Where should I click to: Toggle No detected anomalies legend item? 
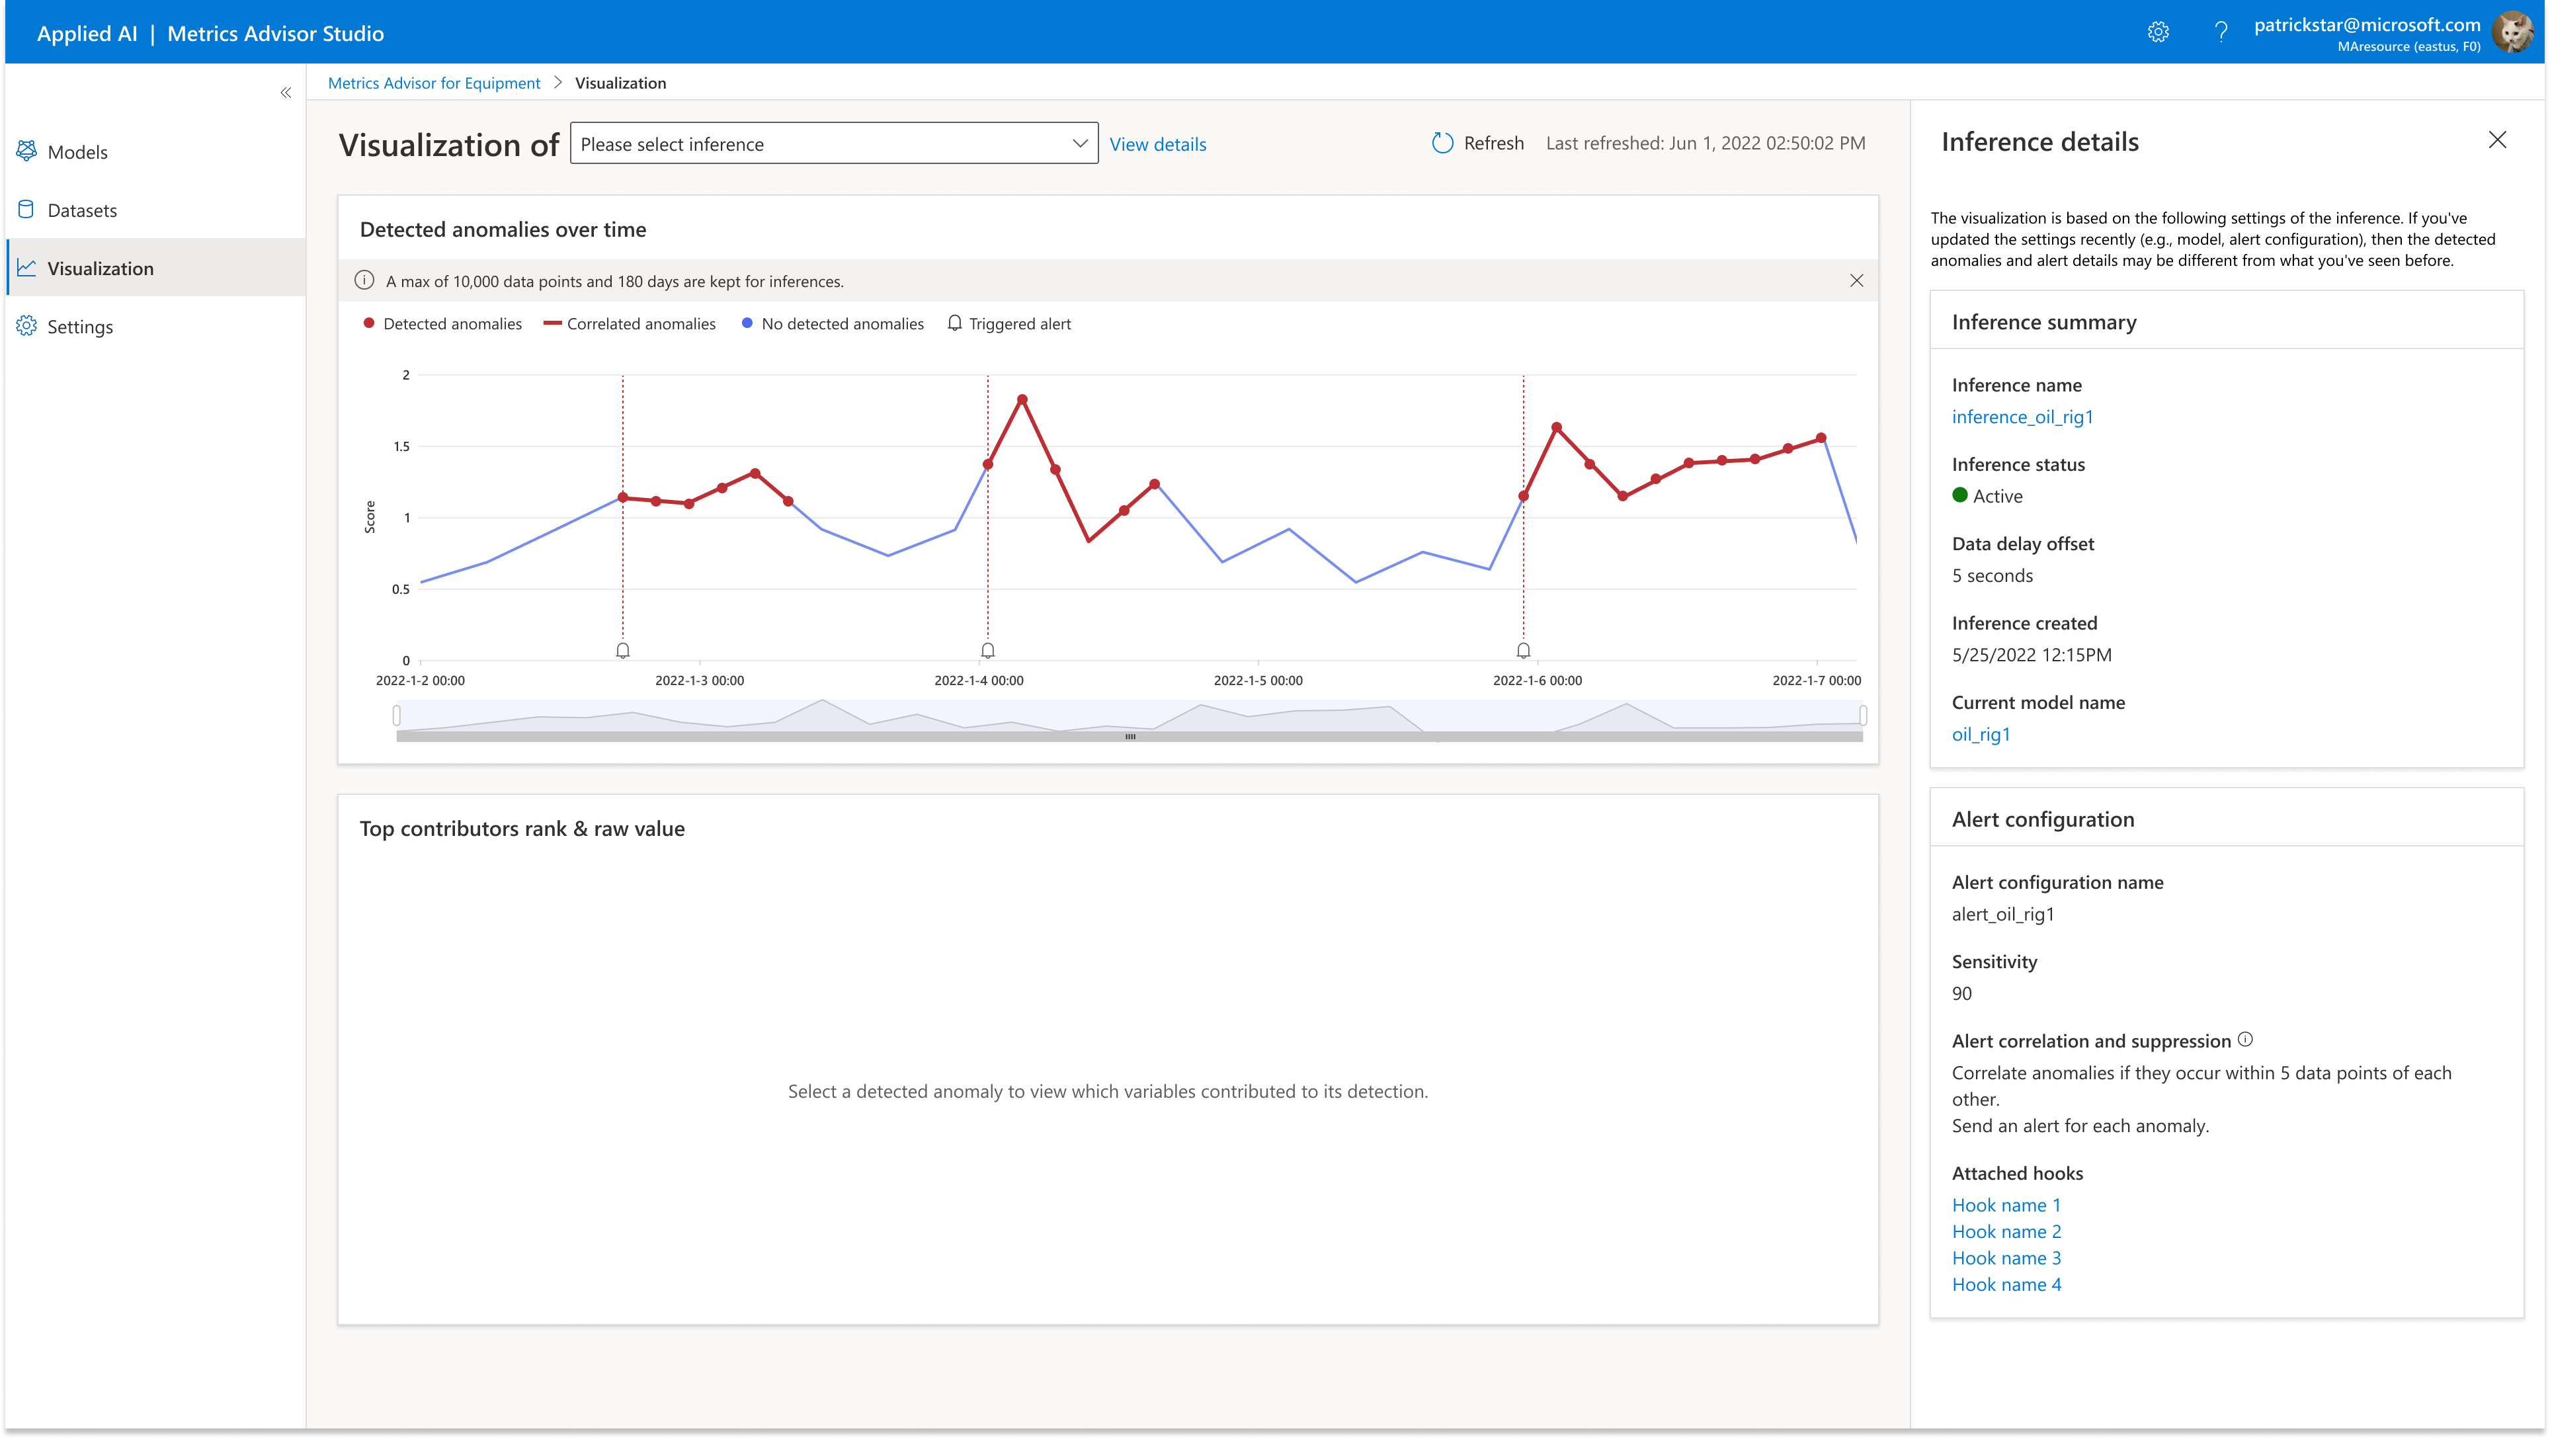point(831,323)
